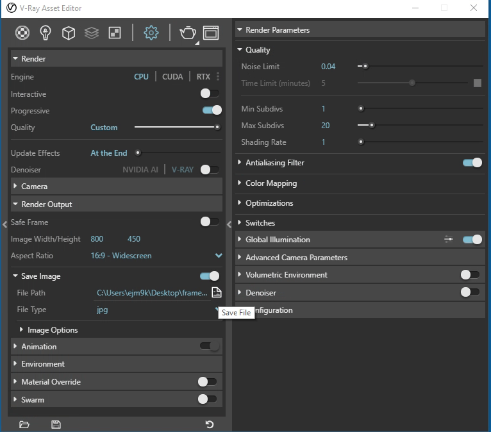491x432 pixels.
Task: Click the Image Width value 800
Action: 97,238
